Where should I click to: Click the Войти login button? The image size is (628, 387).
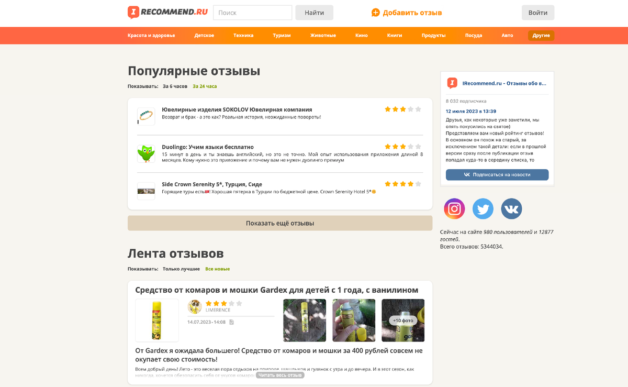point(538,13)
